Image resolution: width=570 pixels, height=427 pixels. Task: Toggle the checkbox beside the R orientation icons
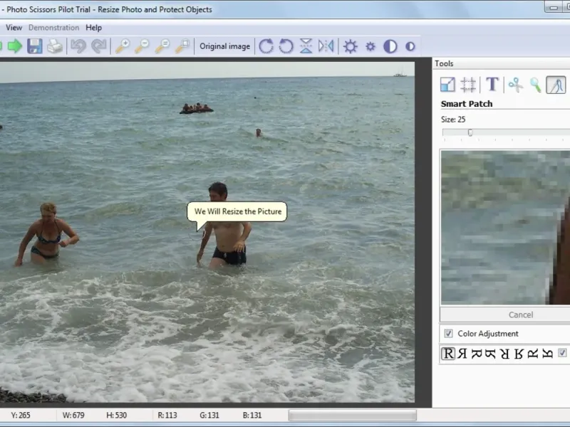click(562, 353)
